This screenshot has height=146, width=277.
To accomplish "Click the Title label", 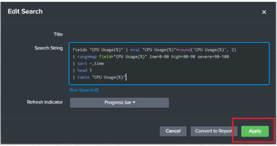I will pyautogui.click(x=58, y=34).
